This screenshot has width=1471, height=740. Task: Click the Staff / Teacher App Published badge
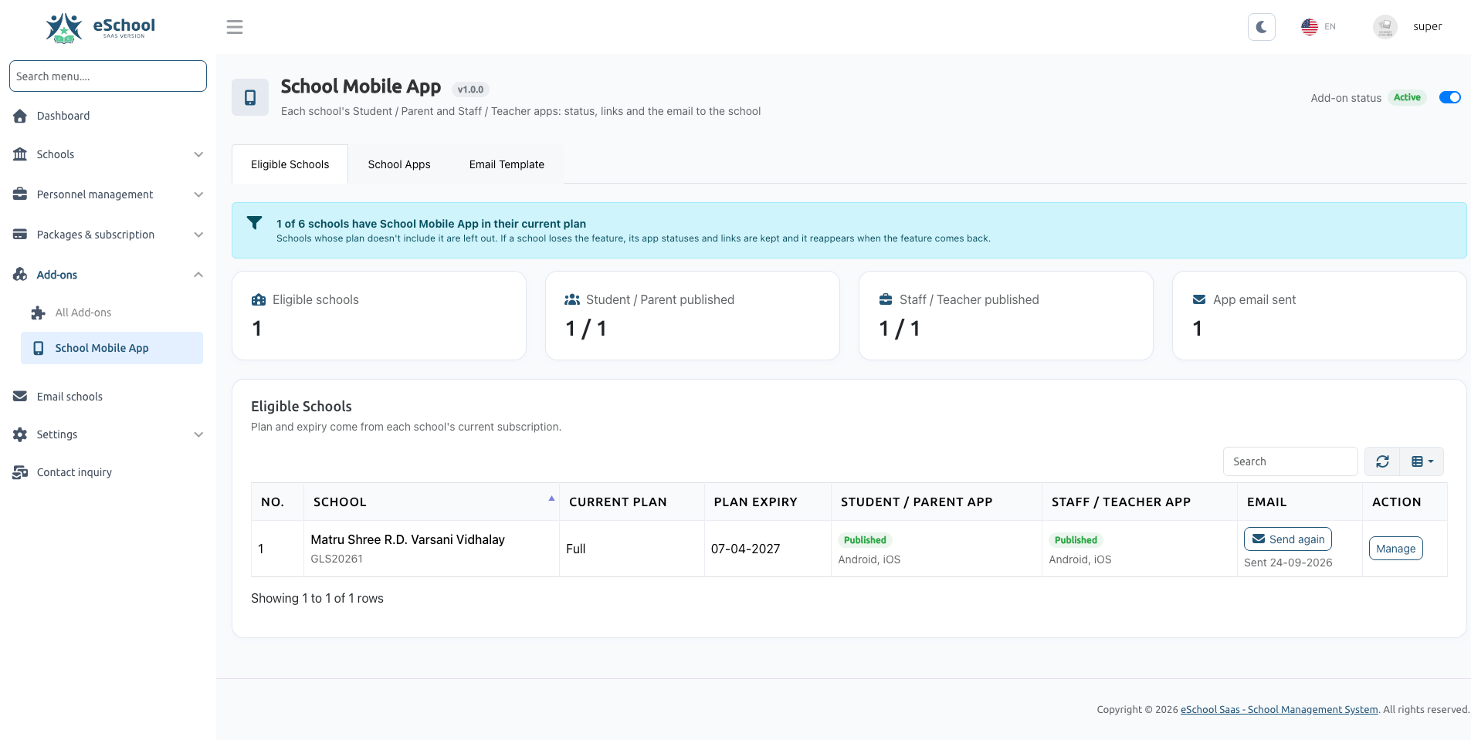[1076, 540]
